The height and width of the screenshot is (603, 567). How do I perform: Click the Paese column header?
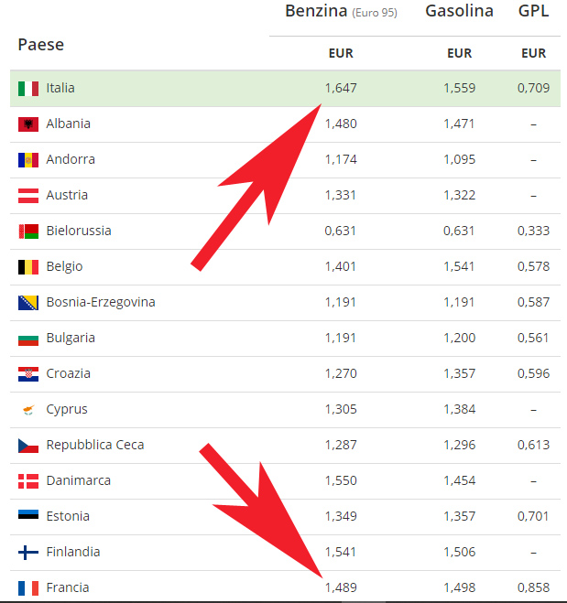coord(41,45)
